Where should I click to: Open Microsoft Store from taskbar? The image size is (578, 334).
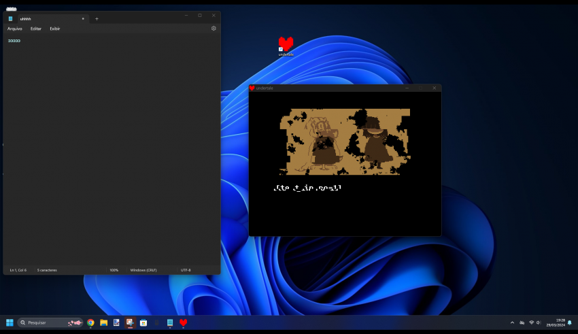tap(143, 322)
